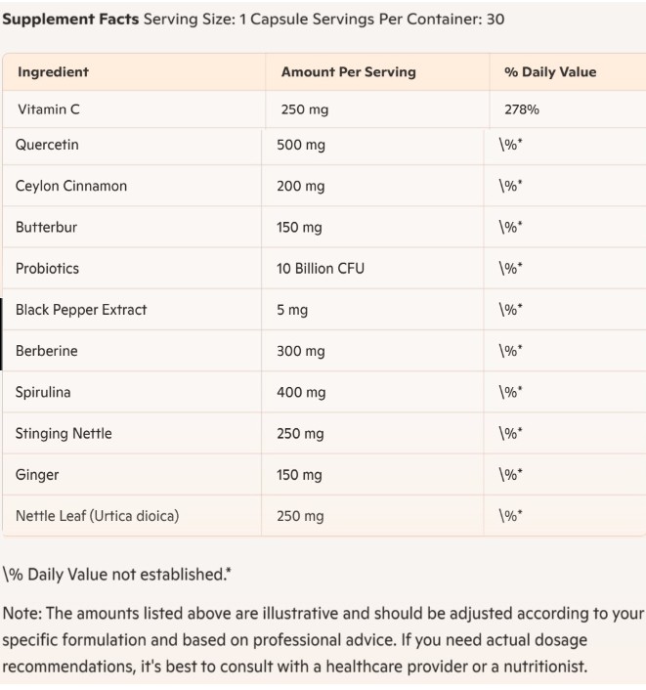This screenshot has height=690, width=646.
Task: Click the 278% daily value cell
Action: pyautogui.click(x=521, y=109)
